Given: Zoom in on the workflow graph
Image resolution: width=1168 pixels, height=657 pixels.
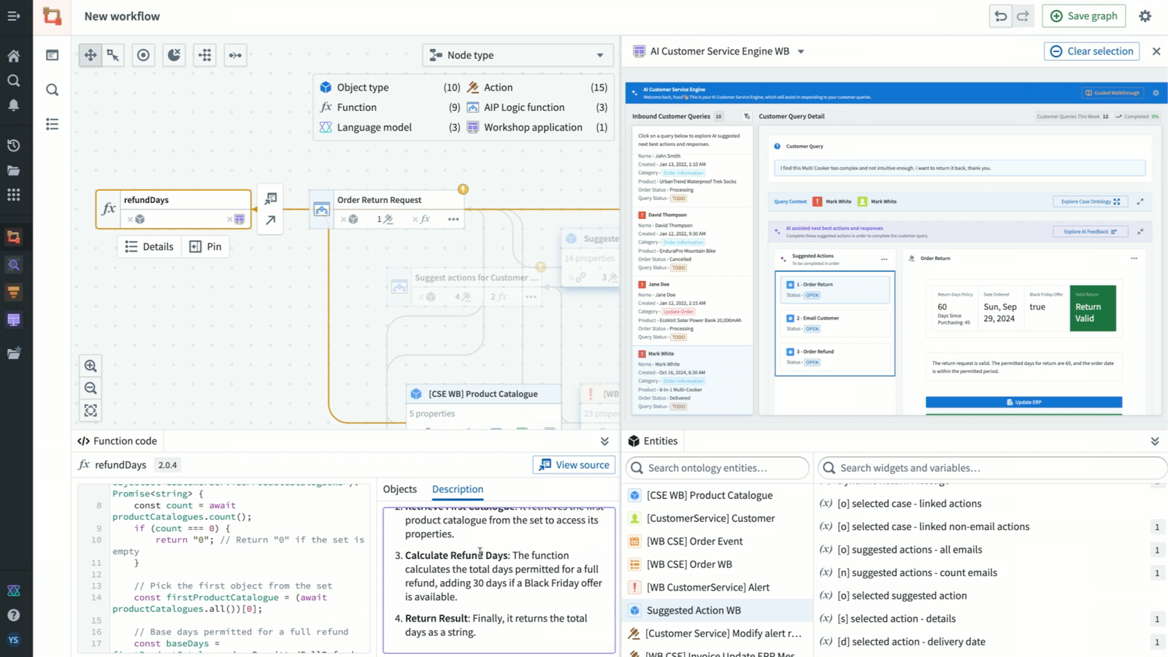Looking at the screenshot, I should 91,366.
